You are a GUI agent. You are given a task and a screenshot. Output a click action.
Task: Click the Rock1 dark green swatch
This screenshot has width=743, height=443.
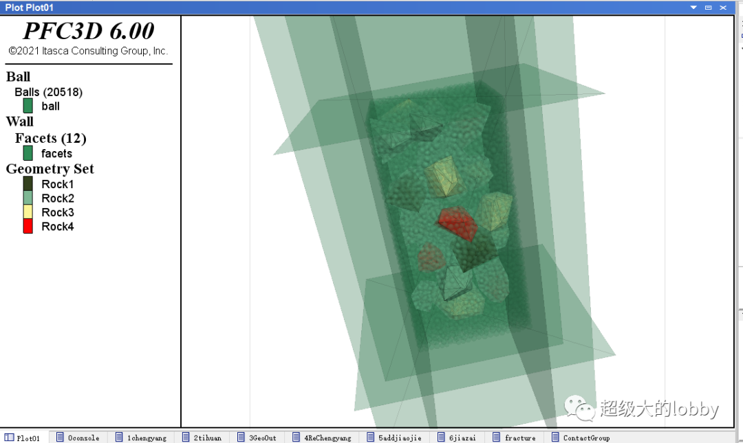tap(28, 183)
